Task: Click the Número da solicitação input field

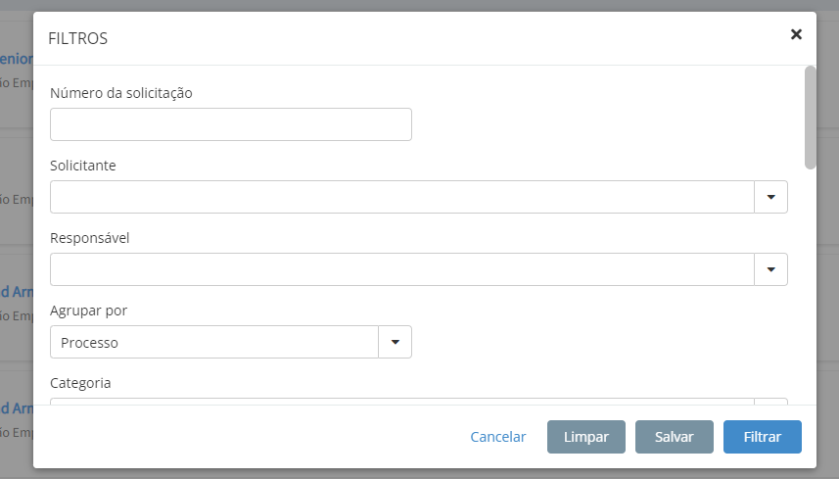Action: pos(230,124)
